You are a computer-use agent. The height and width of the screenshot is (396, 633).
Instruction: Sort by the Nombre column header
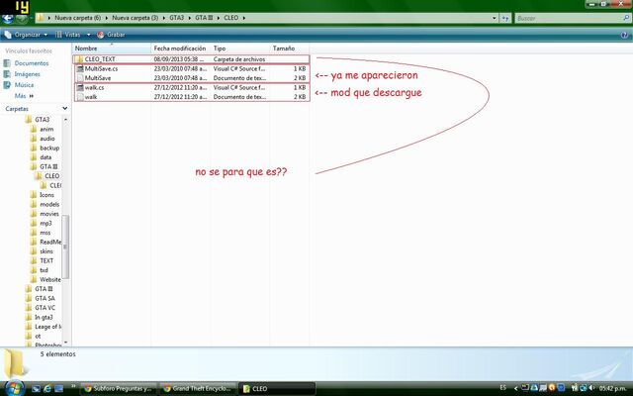click(x=112, y=49)
